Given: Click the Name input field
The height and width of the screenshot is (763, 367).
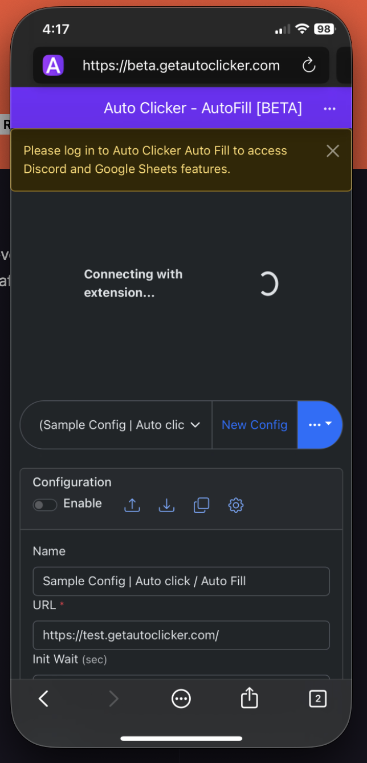Looking at the screenshot, I should pyautogui.click(x=181, y=581).
